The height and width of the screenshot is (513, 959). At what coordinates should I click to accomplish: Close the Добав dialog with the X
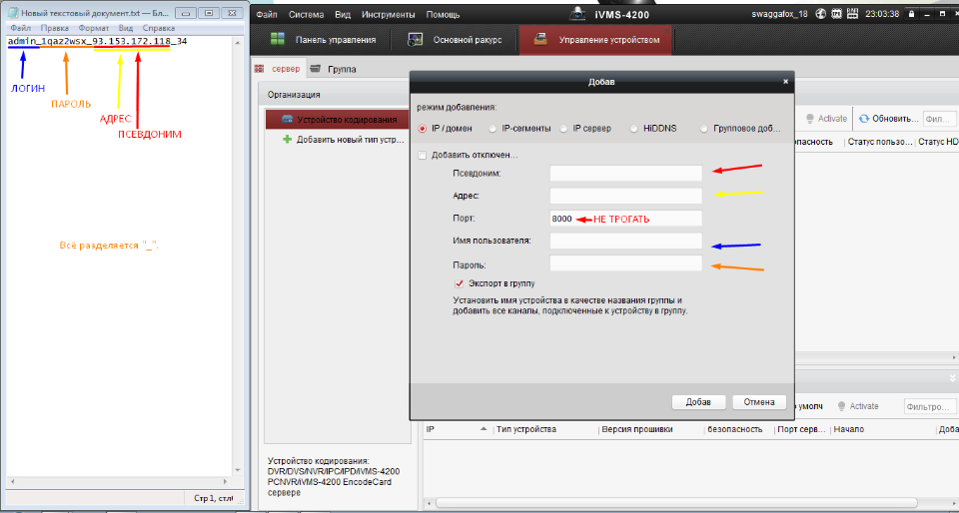click(786, 81)
